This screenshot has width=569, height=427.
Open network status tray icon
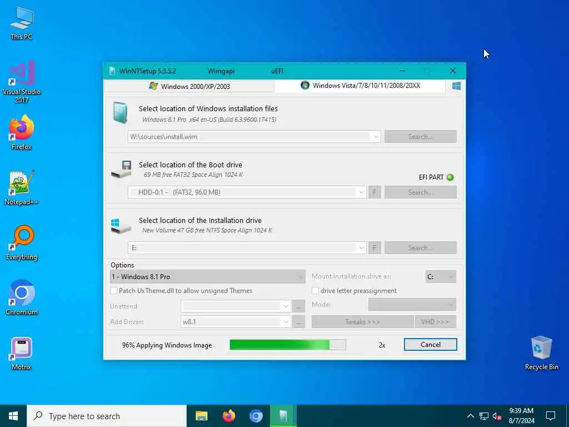(484, 416)
